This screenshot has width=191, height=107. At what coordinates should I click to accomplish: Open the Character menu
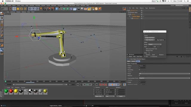(x=60, y=5)
